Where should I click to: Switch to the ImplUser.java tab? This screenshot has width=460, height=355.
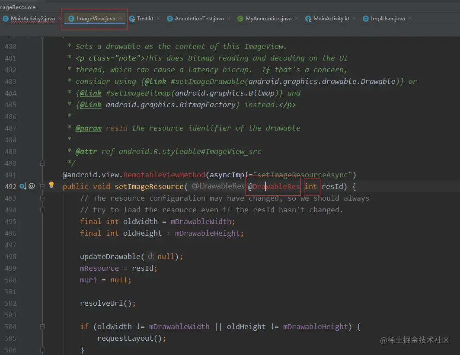387,19
